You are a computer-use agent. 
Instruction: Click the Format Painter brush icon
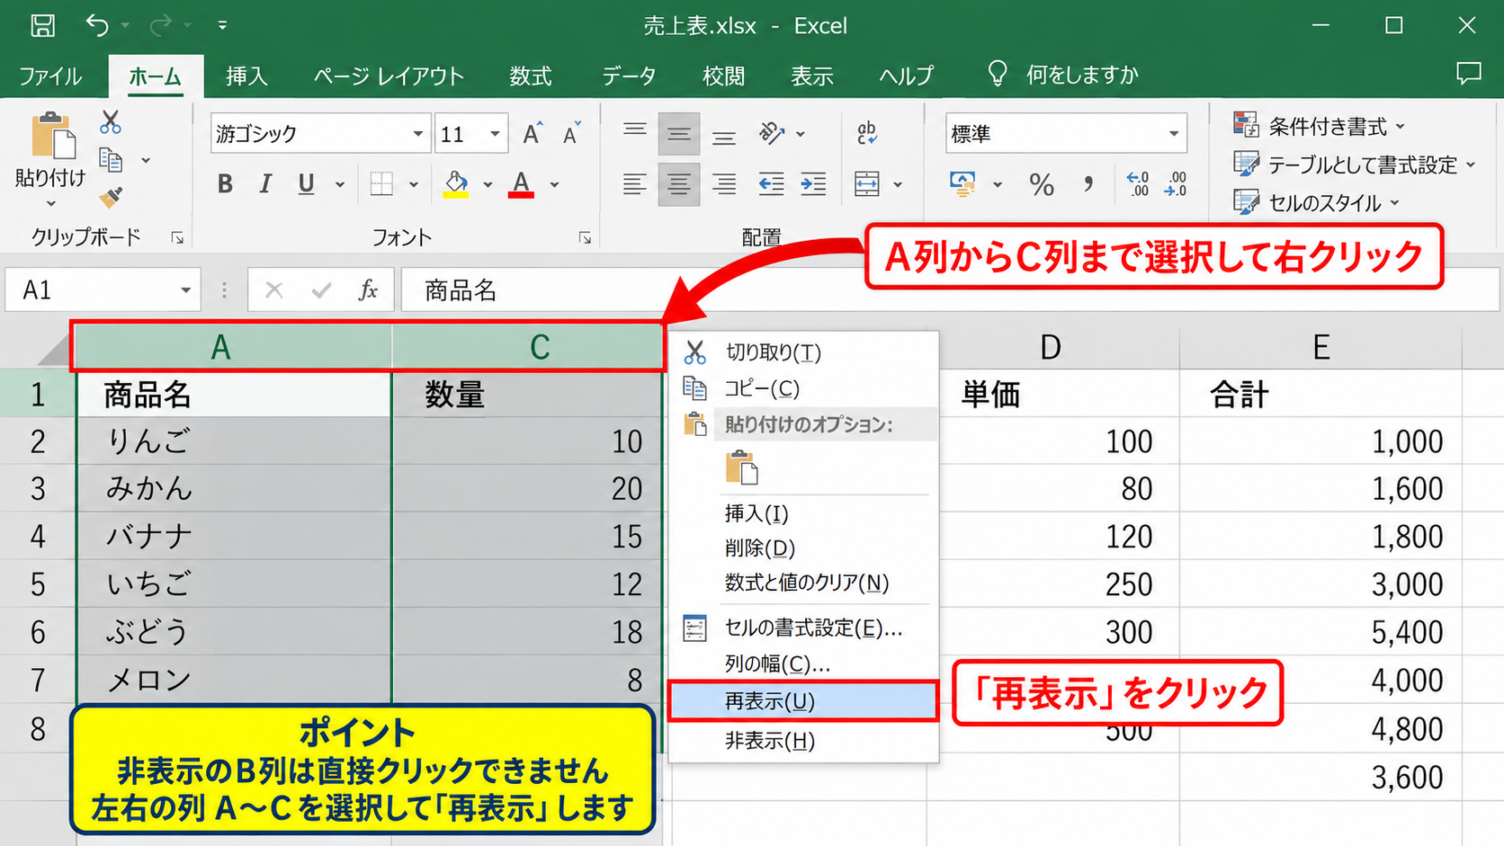click(111, 196)
